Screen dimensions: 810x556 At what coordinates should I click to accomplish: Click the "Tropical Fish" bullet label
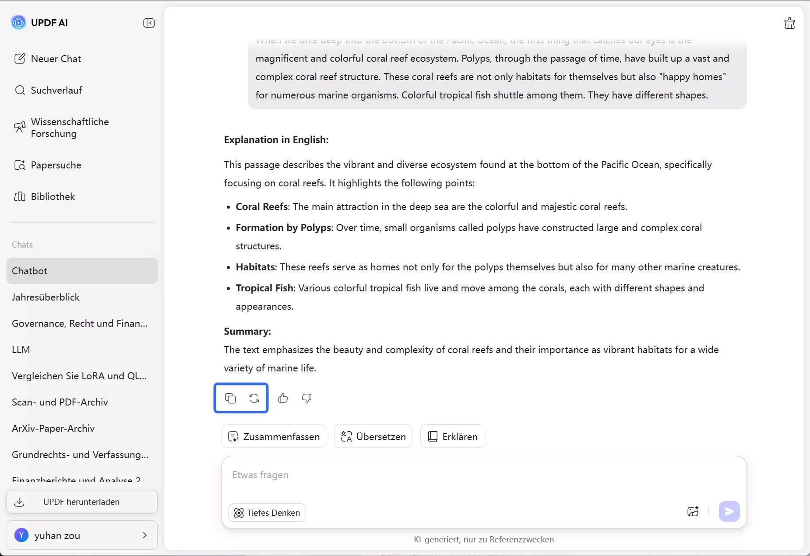point(264,288)
